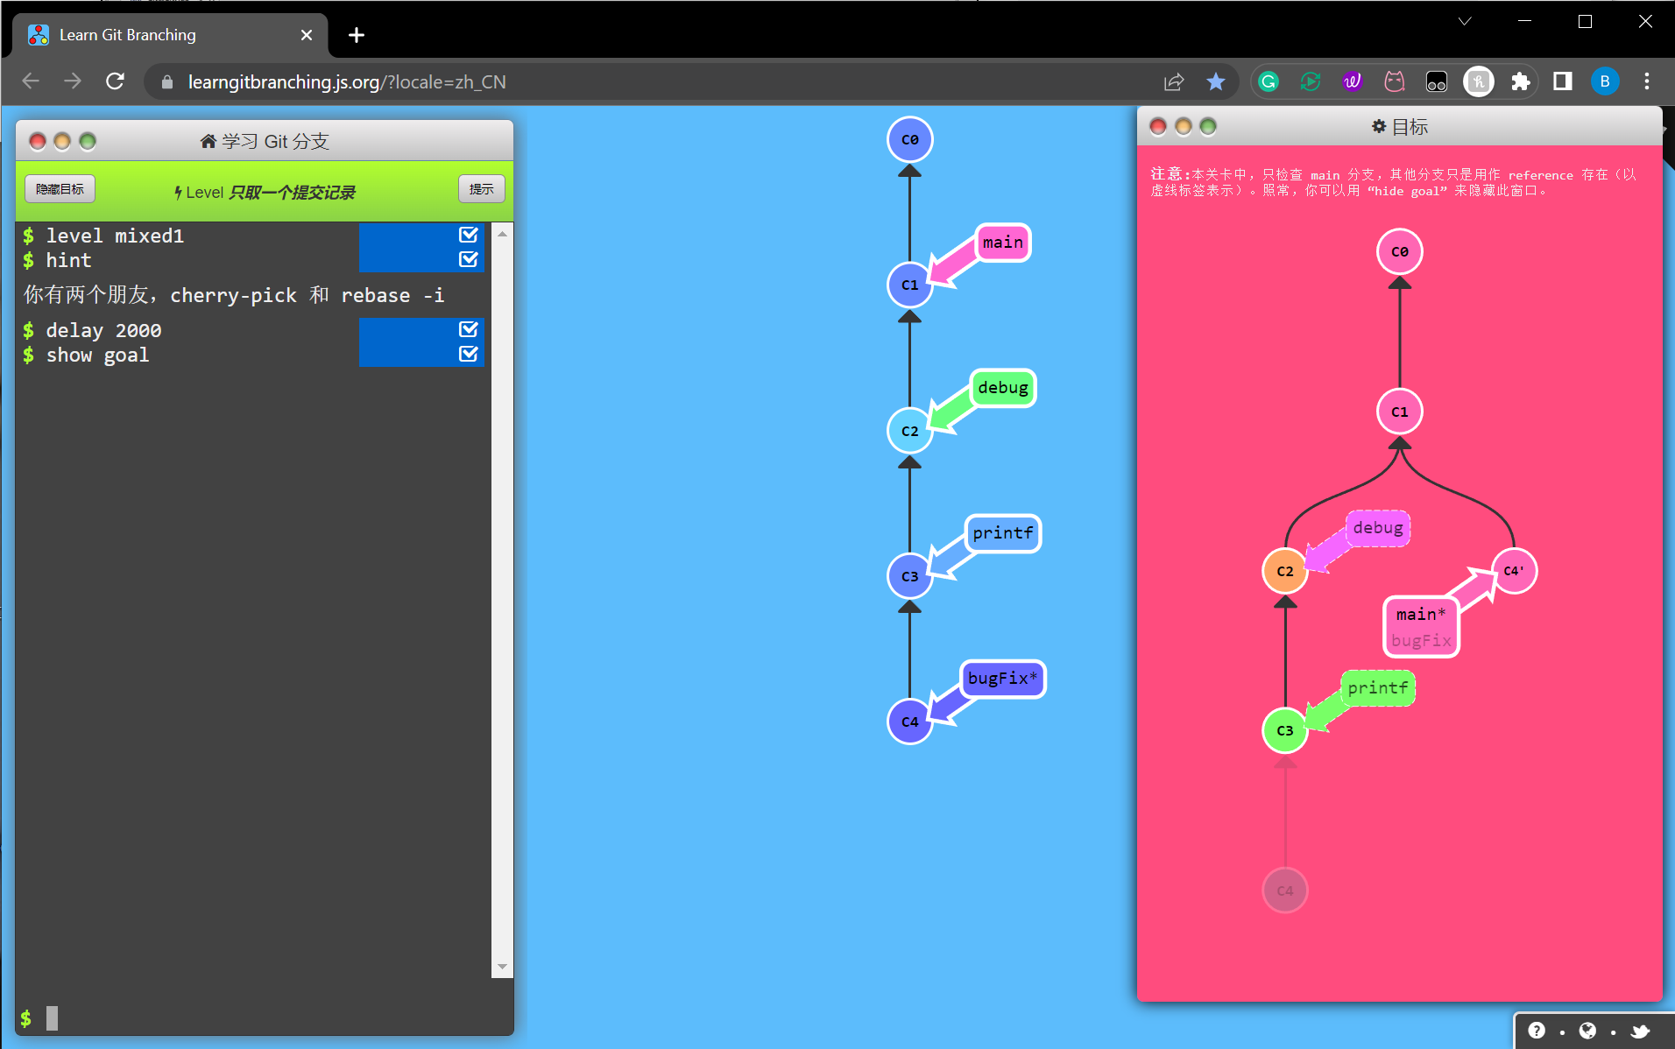Click terminal scrollbar up arrow
This screenshot has width=1675, height=1049.
[502, 234]
